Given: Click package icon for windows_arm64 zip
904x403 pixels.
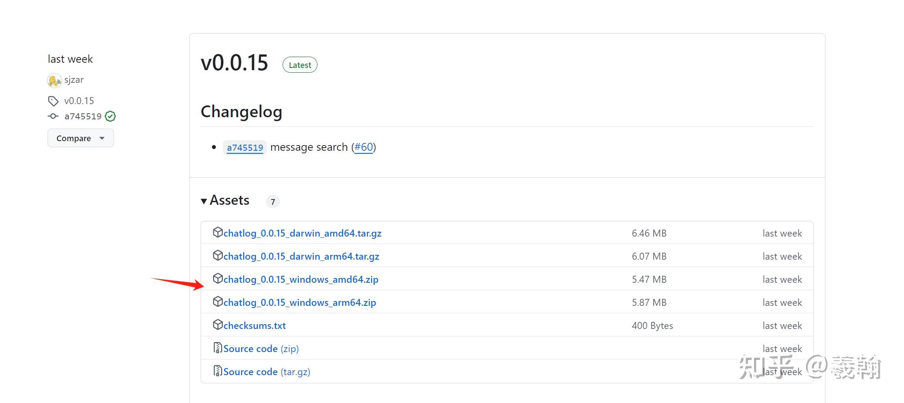Looking at the screenshot, I should 218,302.
